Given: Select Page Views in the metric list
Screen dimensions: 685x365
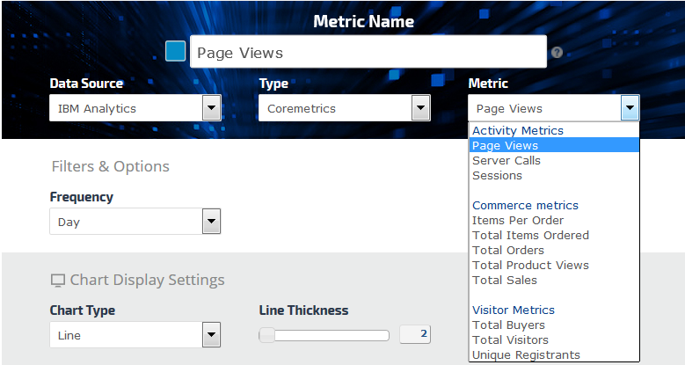Looking at the screenshot, I should coord(506,146).
